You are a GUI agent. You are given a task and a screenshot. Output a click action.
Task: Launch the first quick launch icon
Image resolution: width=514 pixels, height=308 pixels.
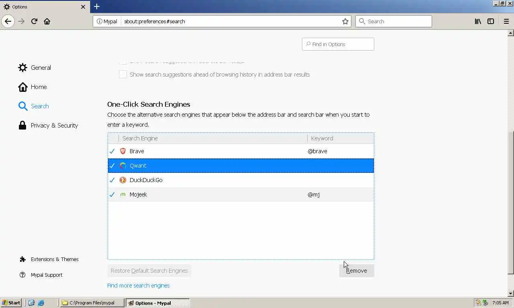pos(31,303)
